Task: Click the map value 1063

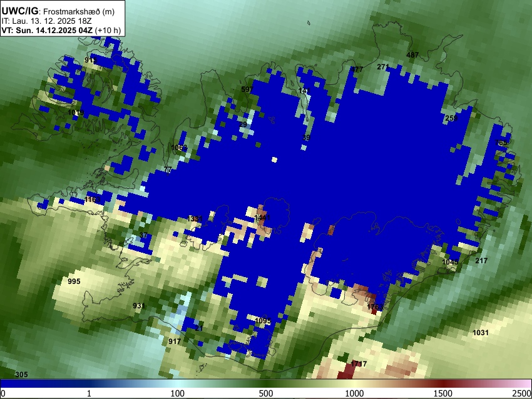Action: [x=179, y=148]
